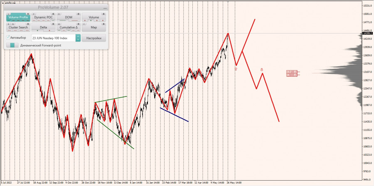Screen dimensions: 374x186
Task: Open the Map gear settings
Action: click(104, 24)
